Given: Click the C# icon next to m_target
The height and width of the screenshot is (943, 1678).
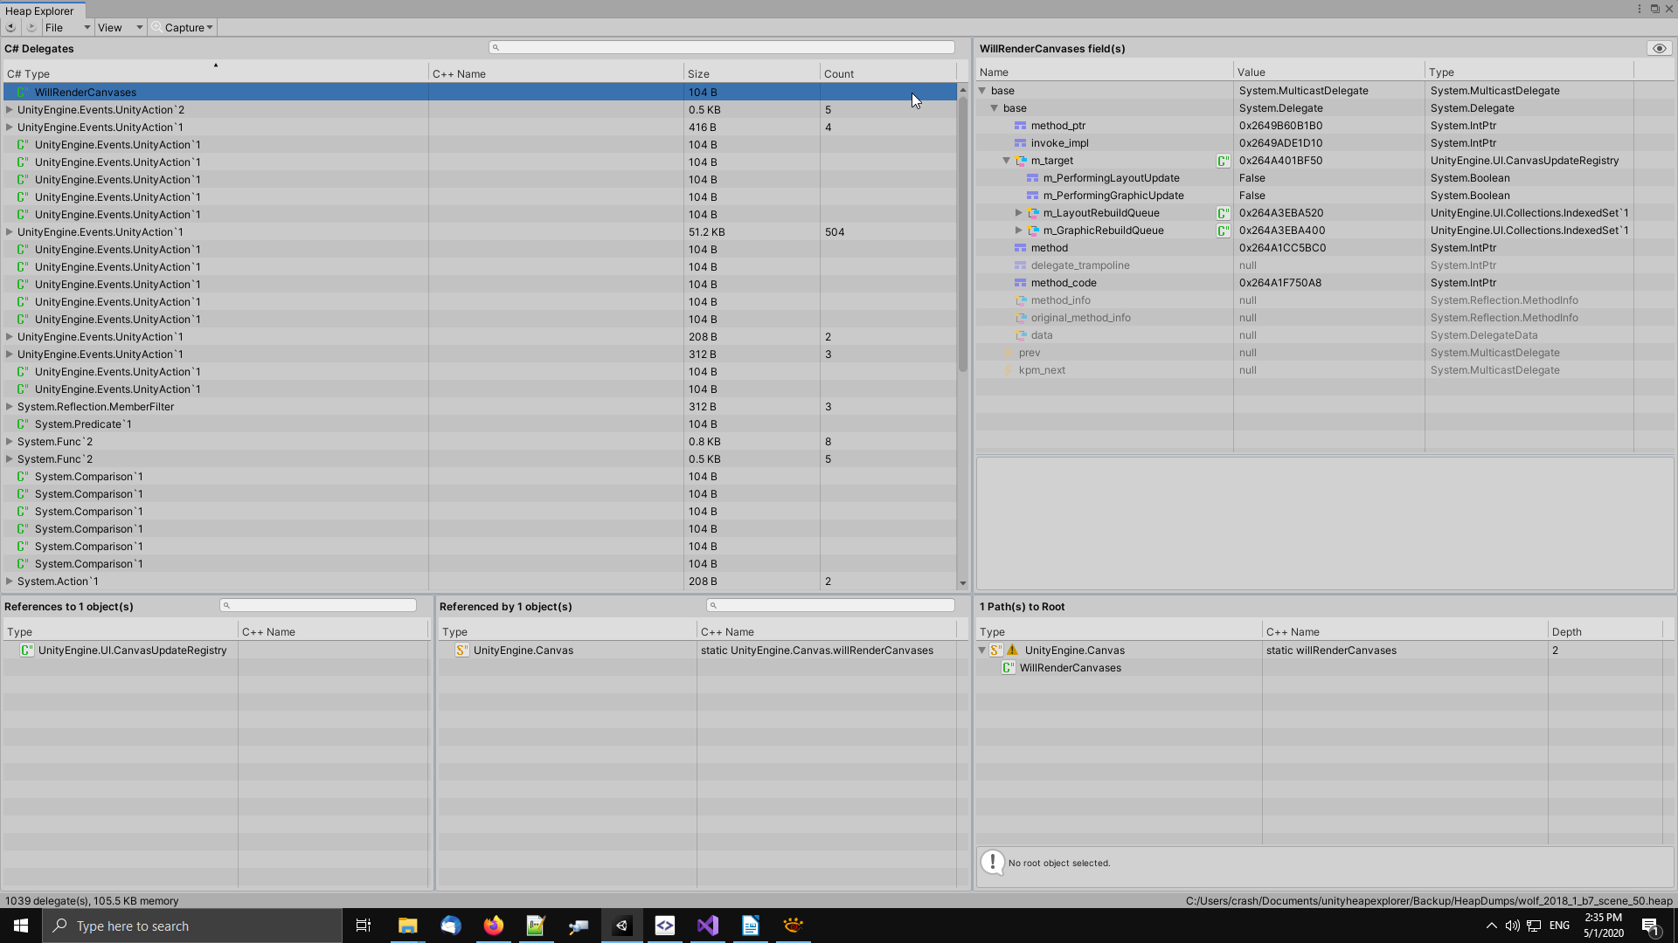Looking at the screenshot, I should 1223,161.
